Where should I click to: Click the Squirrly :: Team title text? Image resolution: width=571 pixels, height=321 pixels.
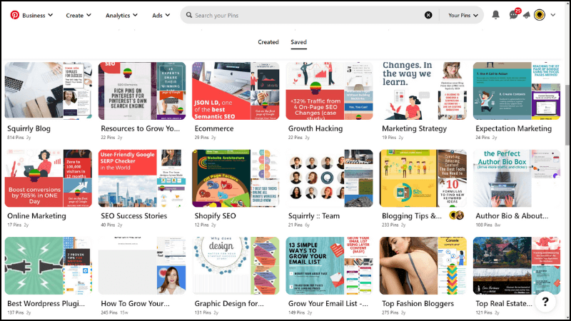pos(314,216)
